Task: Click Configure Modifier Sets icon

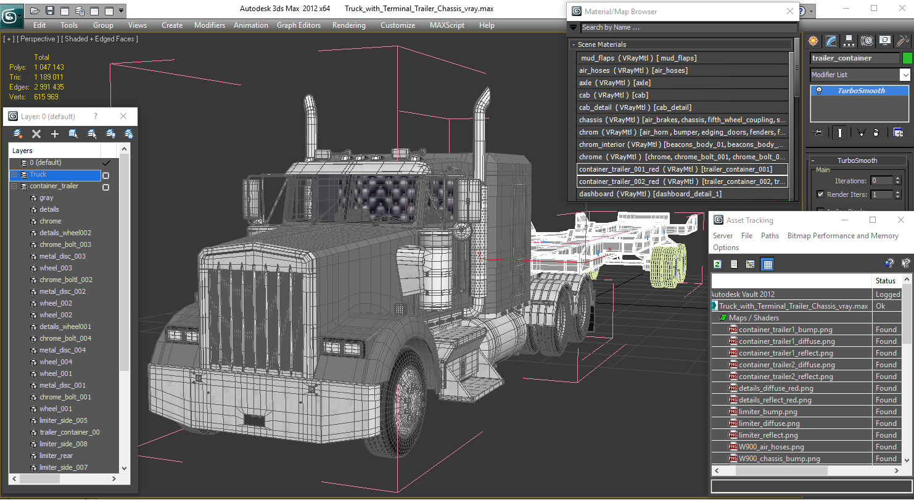Action: coord(898,132)
